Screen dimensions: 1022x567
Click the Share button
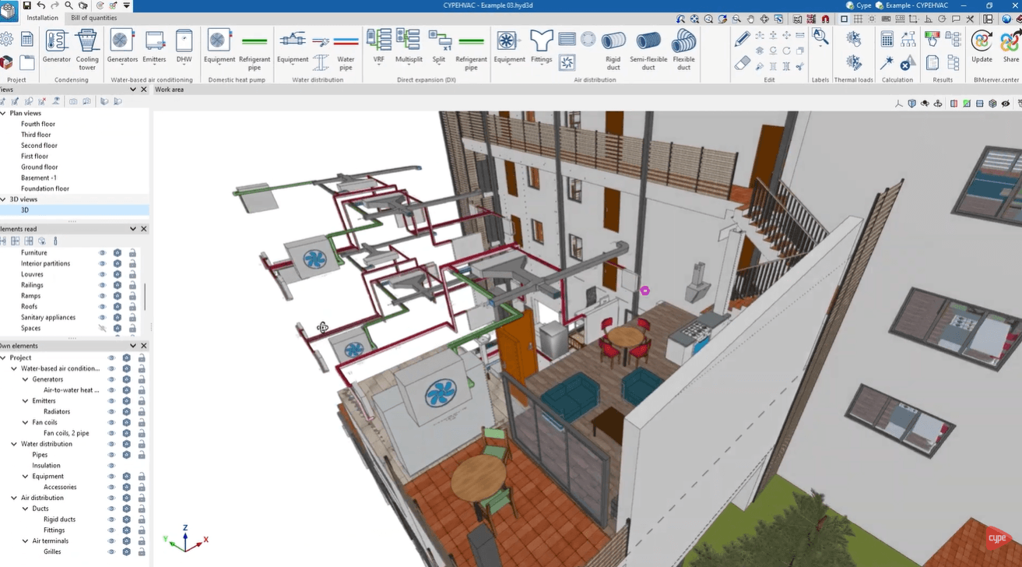pyautogui.click(x=1010, y=46)
